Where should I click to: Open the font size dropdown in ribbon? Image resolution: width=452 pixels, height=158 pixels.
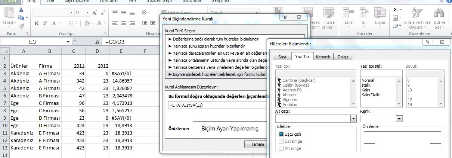click(88, 13)
